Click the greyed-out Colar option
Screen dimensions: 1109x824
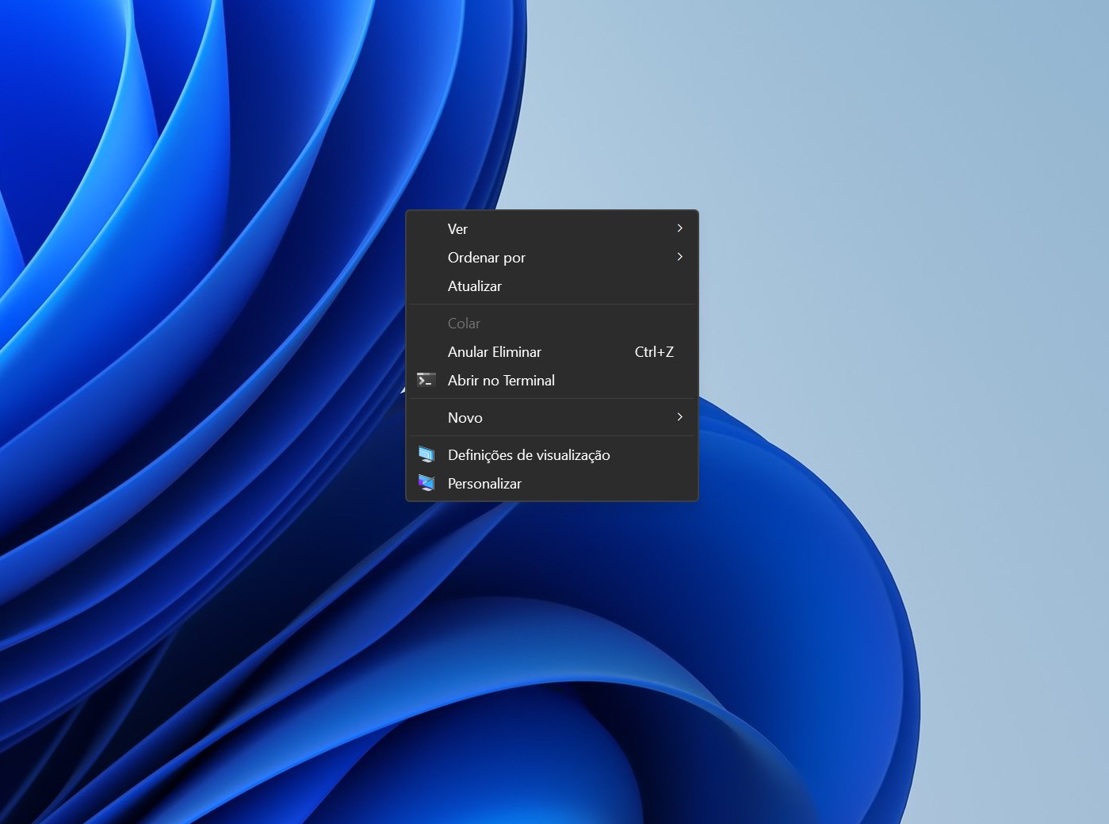[x=464, y=324]
